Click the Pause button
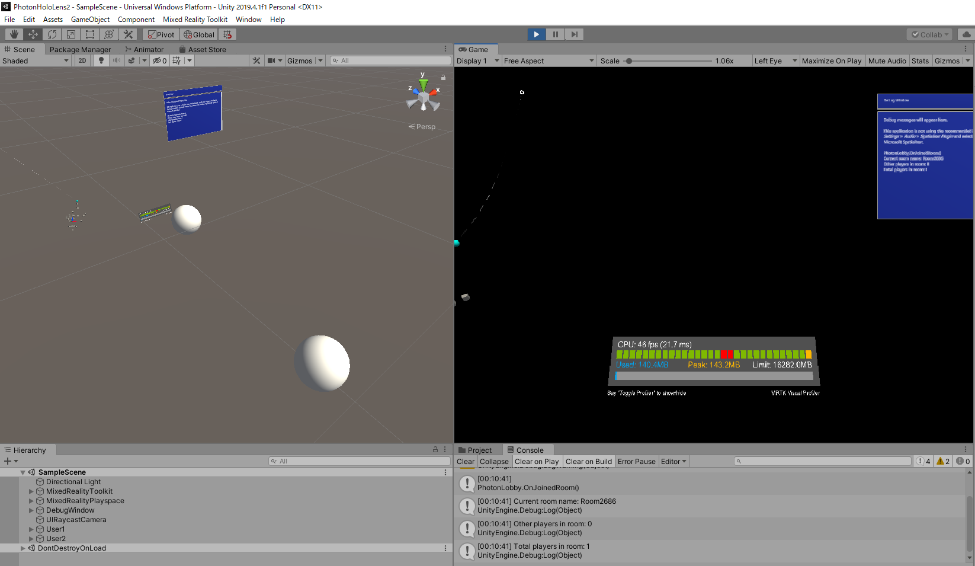Image resolution: width=975 pixels, height=566 pixels. click(555, 34)
